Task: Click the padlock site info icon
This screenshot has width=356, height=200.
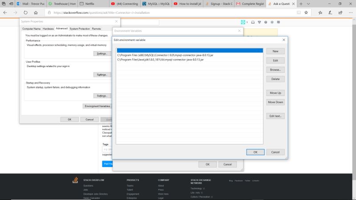Action: point(49,13)
